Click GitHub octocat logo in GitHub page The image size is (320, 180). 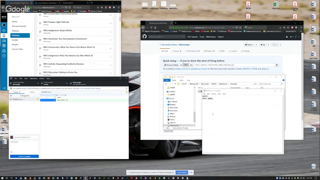click(x=144, y=37)
